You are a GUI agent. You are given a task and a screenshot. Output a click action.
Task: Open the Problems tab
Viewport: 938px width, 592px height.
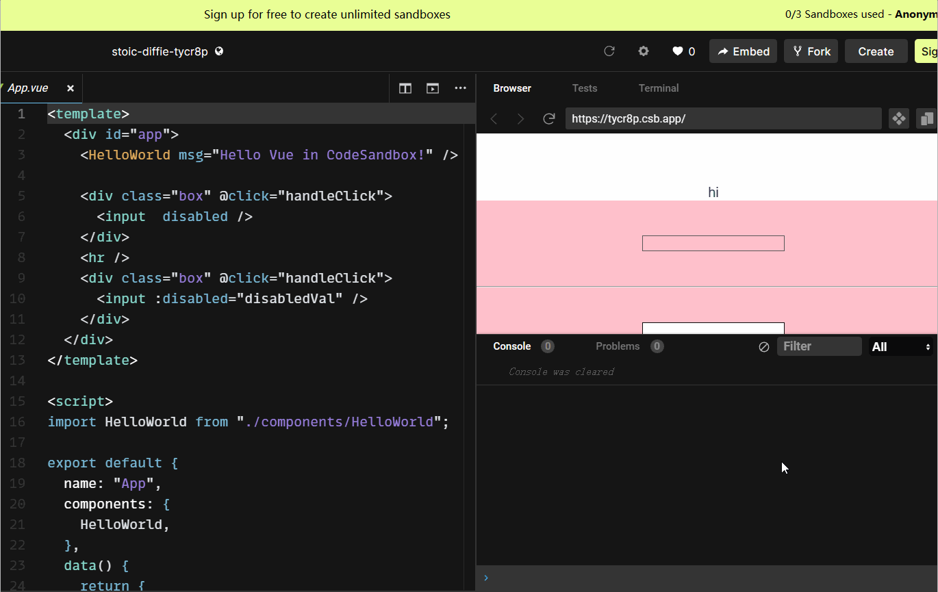pos(618,346)
